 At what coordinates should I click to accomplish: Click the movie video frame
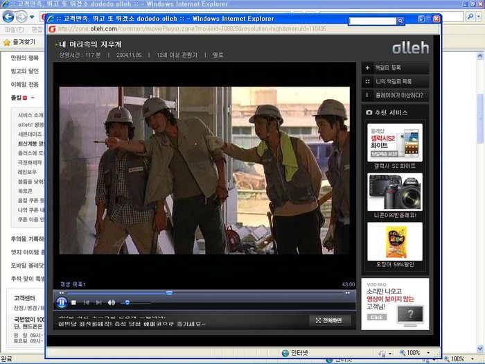pyautogui.click(x=204, y=171)
